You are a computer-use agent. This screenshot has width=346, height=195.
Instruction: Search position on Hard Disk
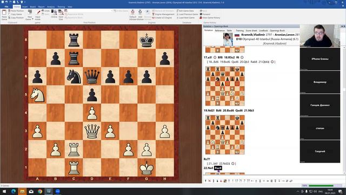[61, 15]
